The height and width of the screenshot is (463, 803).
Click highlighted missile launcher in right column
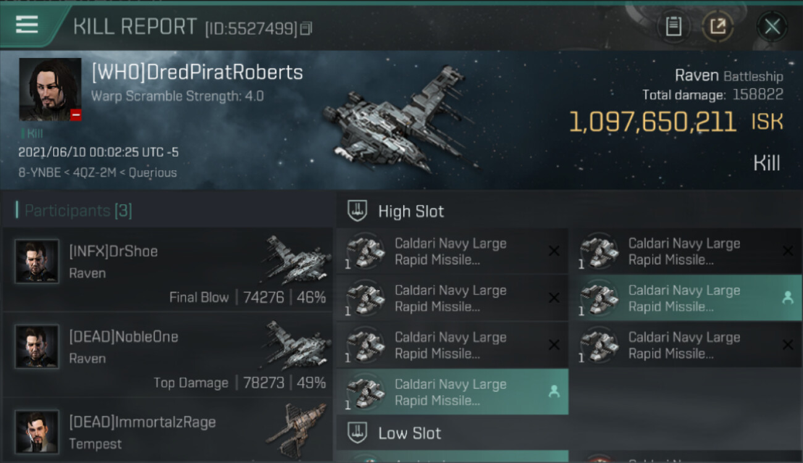pyautogui.click(x=685, y=298)
